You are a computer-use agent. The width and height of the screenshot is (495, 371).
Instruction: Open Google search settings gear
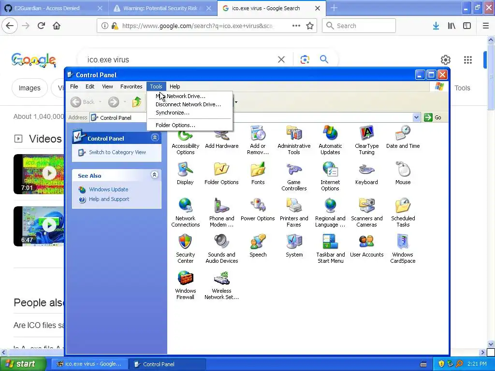pos(445,60)
